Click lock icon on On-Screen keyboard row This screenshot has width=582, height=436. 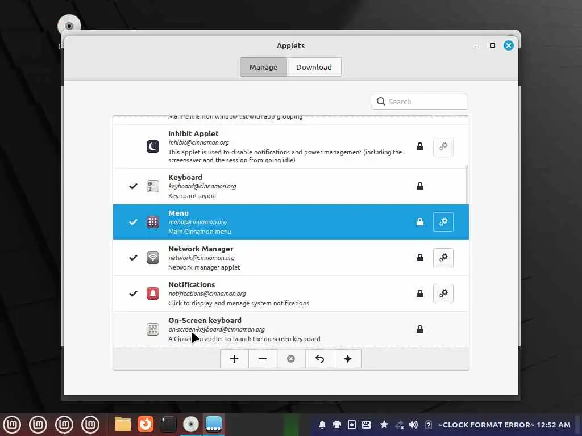(420, 329)
